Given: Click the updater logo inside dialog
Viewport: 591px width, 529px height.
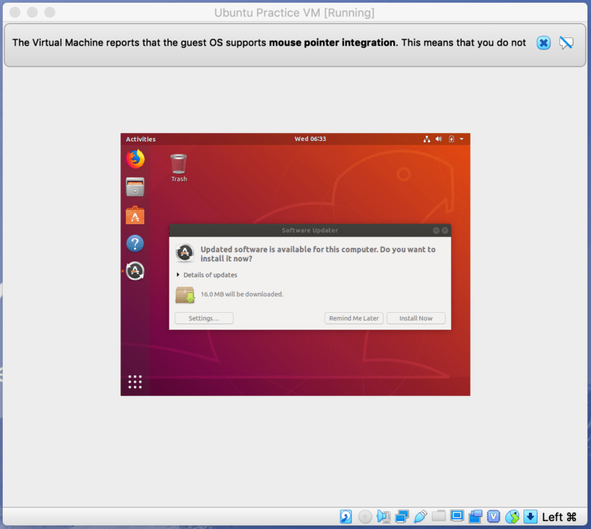Looking at the screenshot, I should click(185, 253).
